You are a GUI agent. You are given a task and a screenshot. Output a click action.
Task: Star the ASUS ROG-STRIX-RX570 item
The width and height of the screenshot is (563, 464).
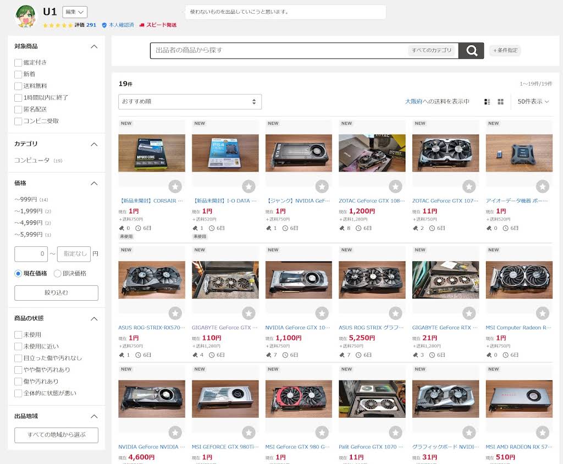pos(175,313)
